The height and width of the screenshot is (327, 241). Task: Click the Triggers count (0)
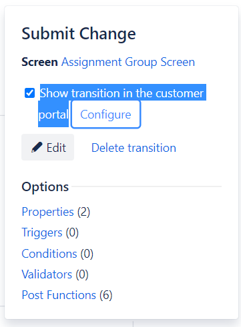(x=72, y=233)
